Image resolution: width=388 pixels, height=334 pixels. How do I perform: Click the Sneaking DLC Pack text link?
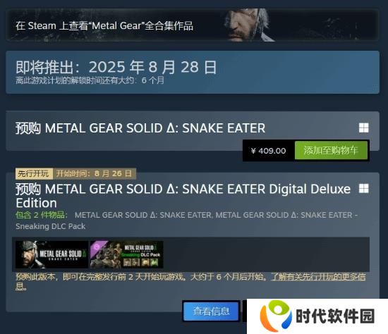click(x=51, y=226)
